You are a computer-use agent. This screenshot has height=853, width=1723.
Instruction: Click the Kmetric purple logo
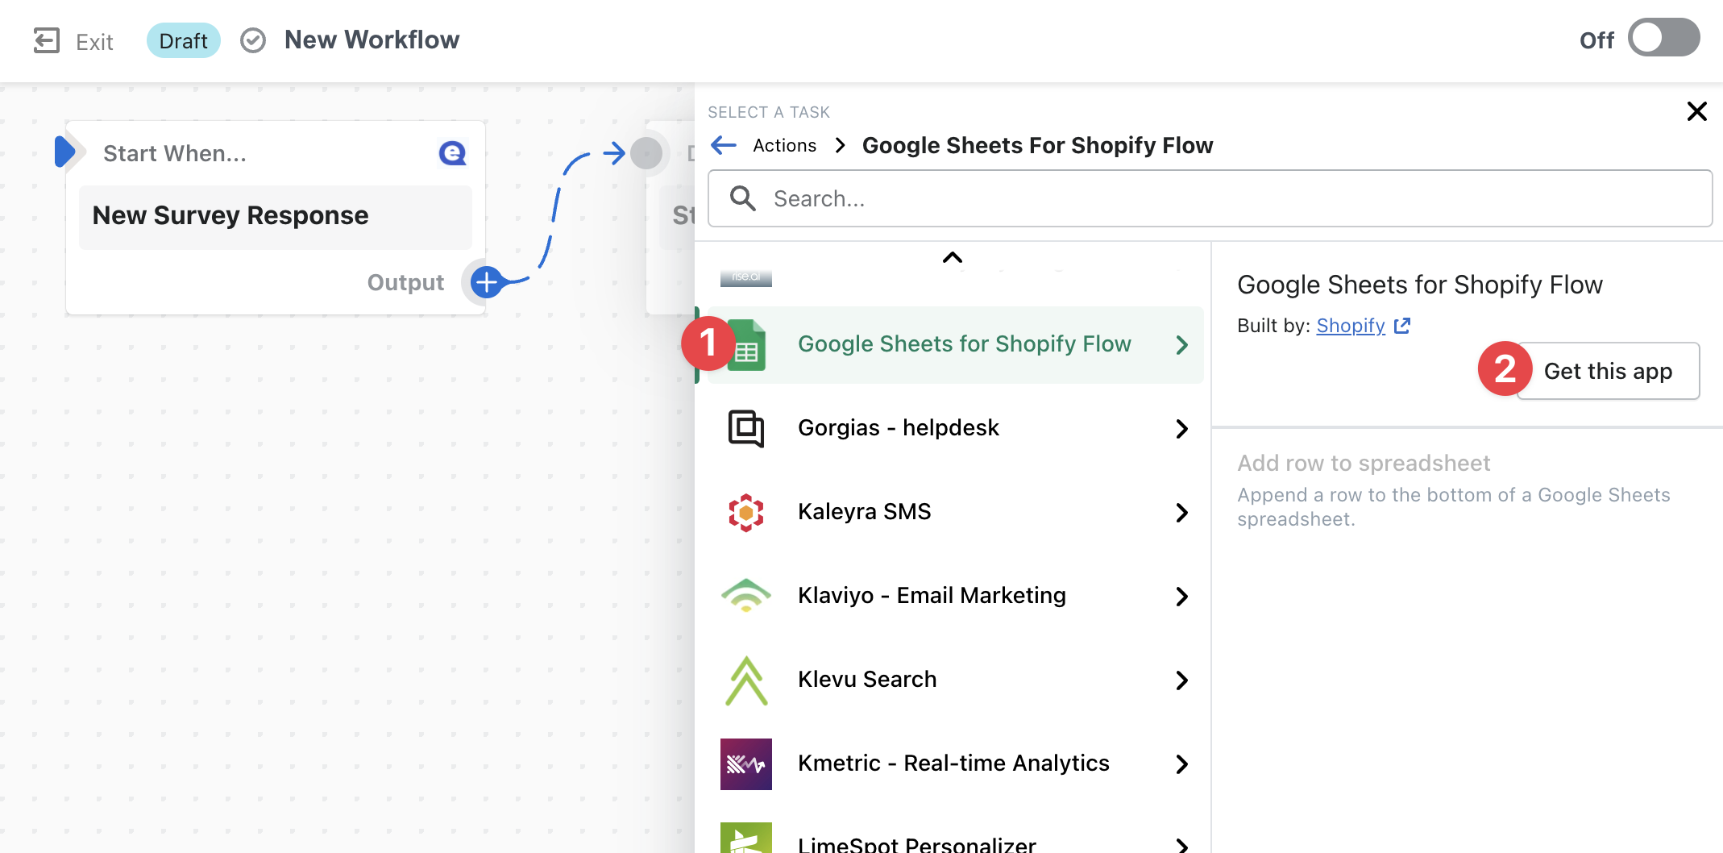pyautogui.click(x=746, y=764)
